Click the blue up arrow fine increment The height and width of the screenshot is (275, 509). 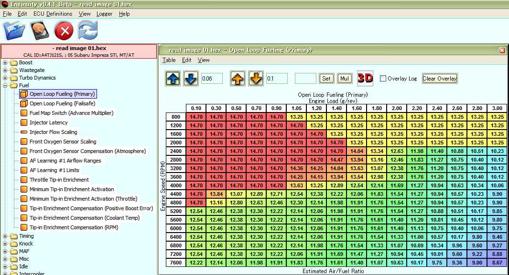173,79
